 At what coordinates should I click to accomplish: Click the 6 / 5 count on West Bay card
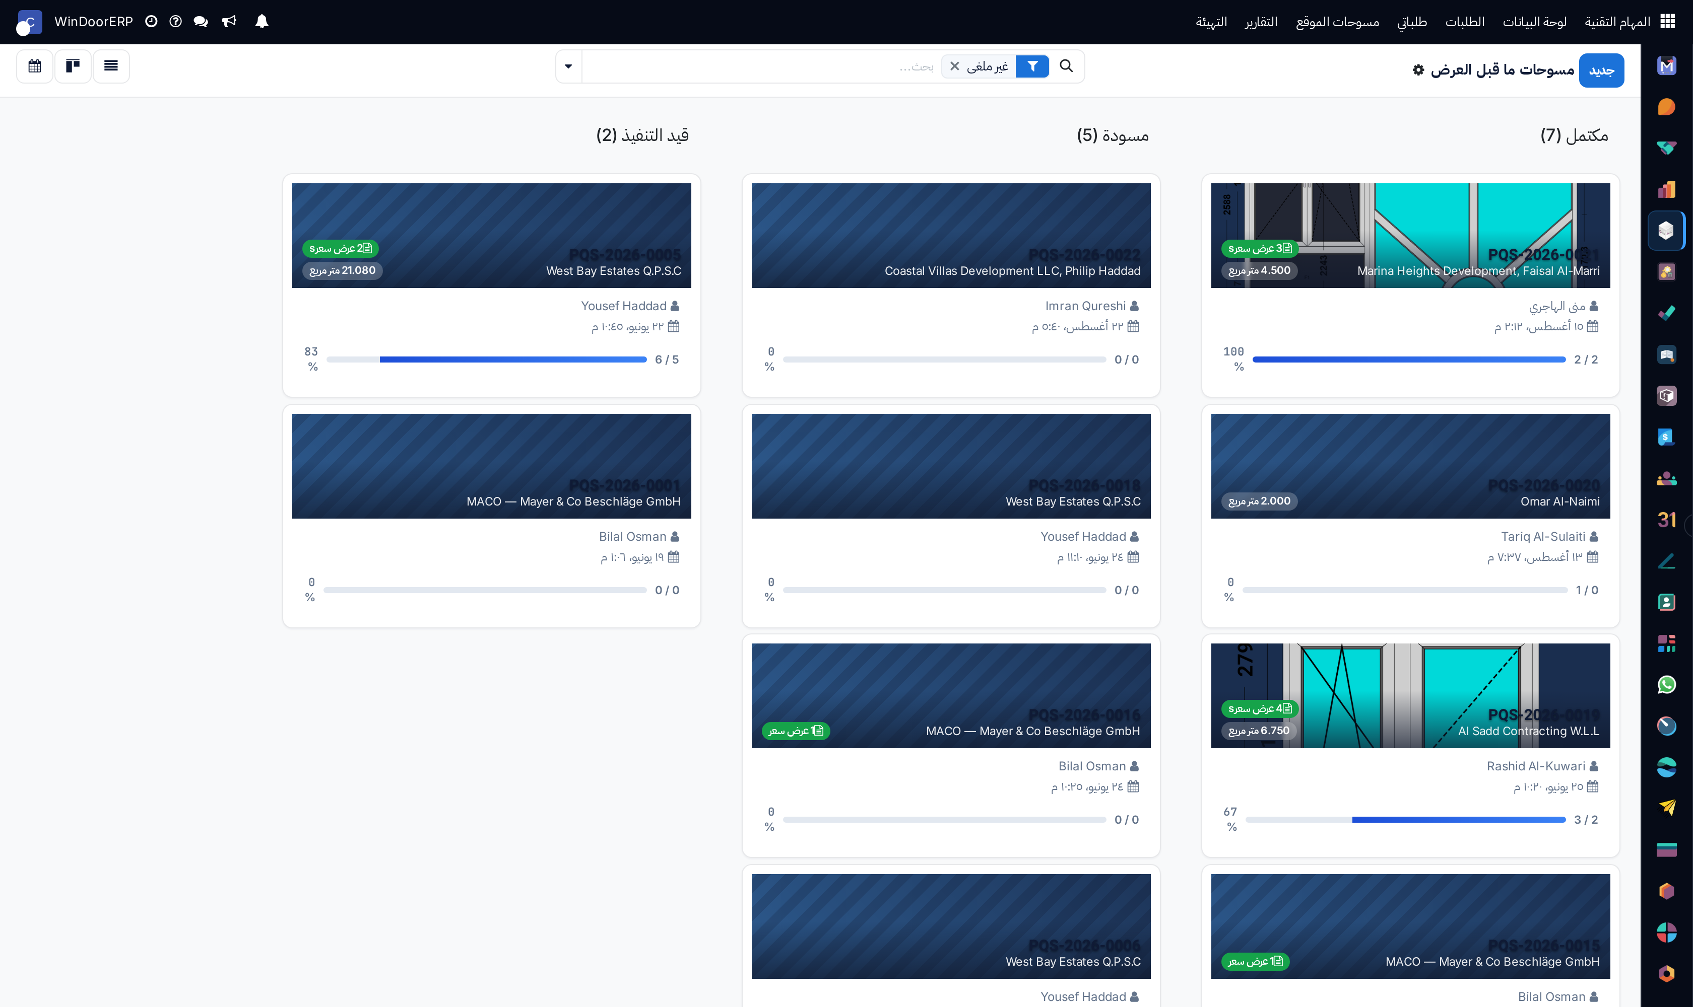click(x=666, y=359)
